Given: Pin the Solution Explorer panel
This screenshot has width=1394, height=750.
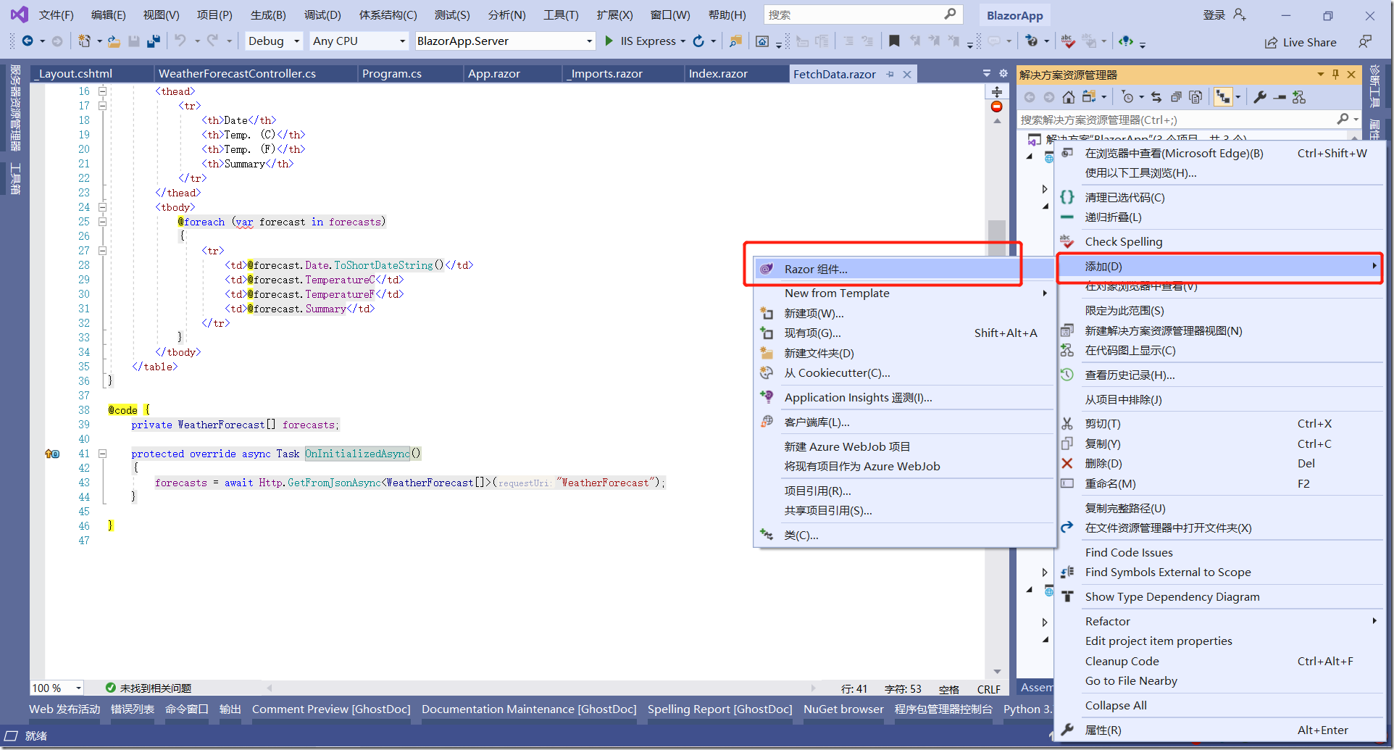Looking at the screenshot, I should 1335,75.
